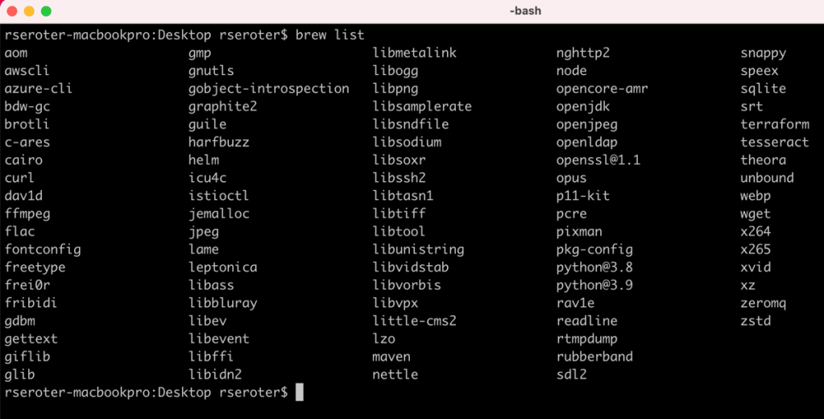Click the awscli package name
The width and height of the screenshot is (824, 419).
[x=27, y=71]
